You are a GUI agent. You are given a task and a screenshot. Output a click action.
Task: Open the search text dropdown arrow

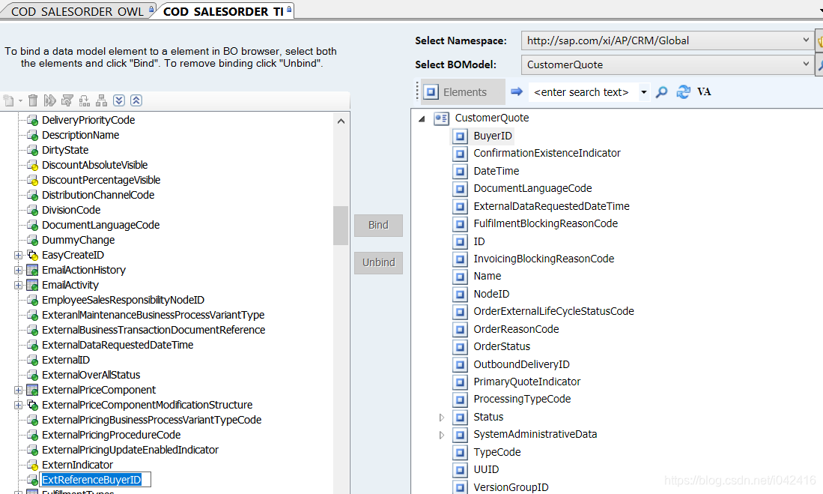[644, 92]
